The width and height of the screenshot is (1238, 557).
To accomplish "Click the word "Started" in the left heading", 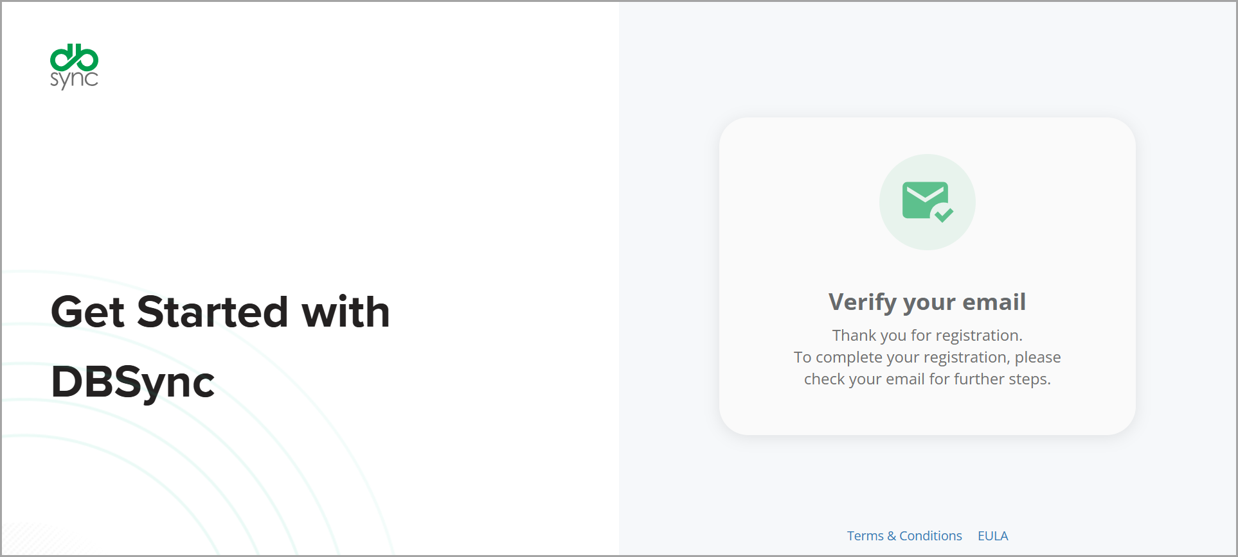I will pyautogui.click(x=212, y=313).
